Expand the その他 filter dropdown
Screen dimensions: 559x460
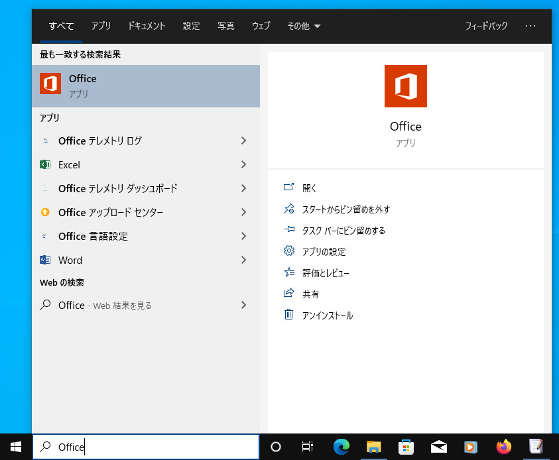pyautogui.click(x=304, y=26)
